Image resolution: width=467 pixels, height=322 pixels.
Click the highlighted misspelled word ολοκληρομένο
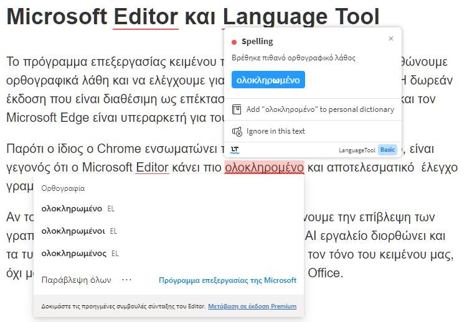click(264, 167)
